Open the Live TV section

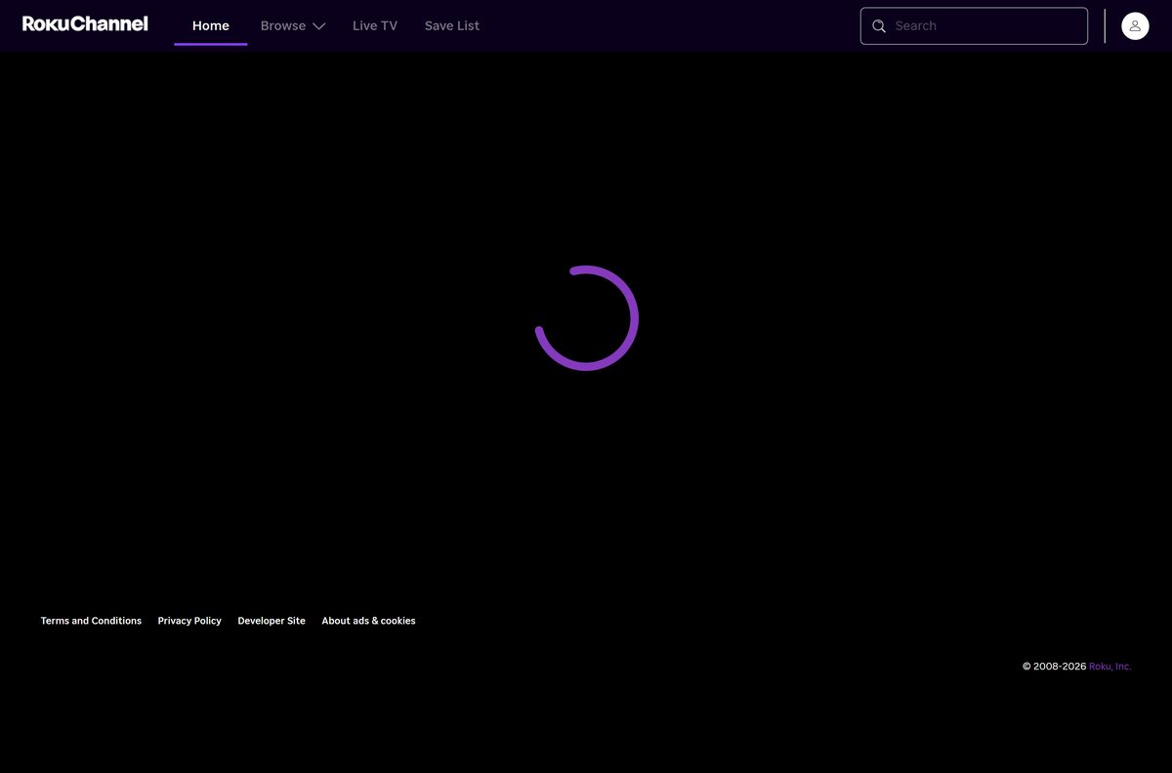(x=375, y=25)
